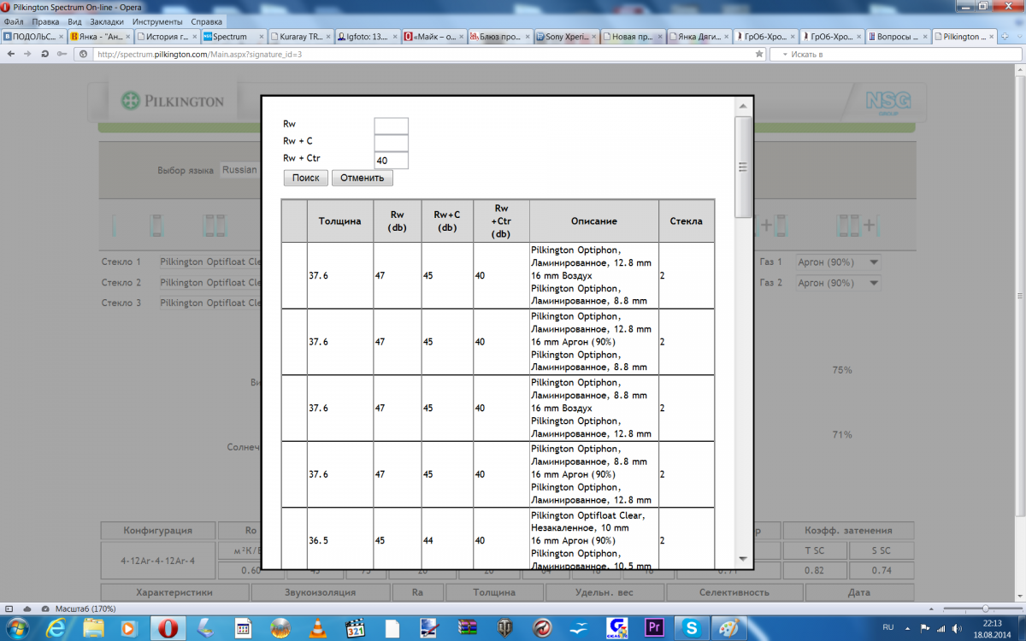Adjust the zoom slider in Opera status bar

986,608
